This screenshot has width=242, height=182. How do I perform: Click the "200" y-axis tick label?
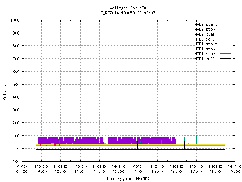click(16, 123)
